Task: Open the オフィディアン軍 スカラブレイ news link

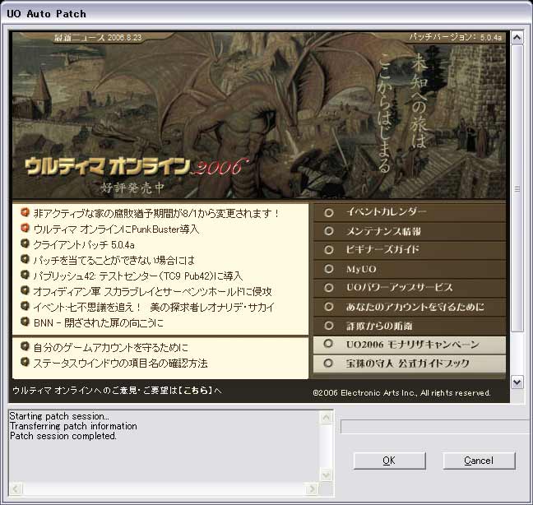Action: pos(152,292)
